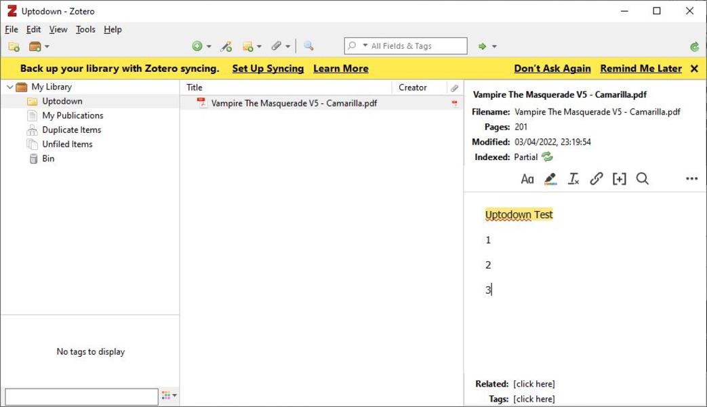Open the Edit menu

[x=33, y=29]
